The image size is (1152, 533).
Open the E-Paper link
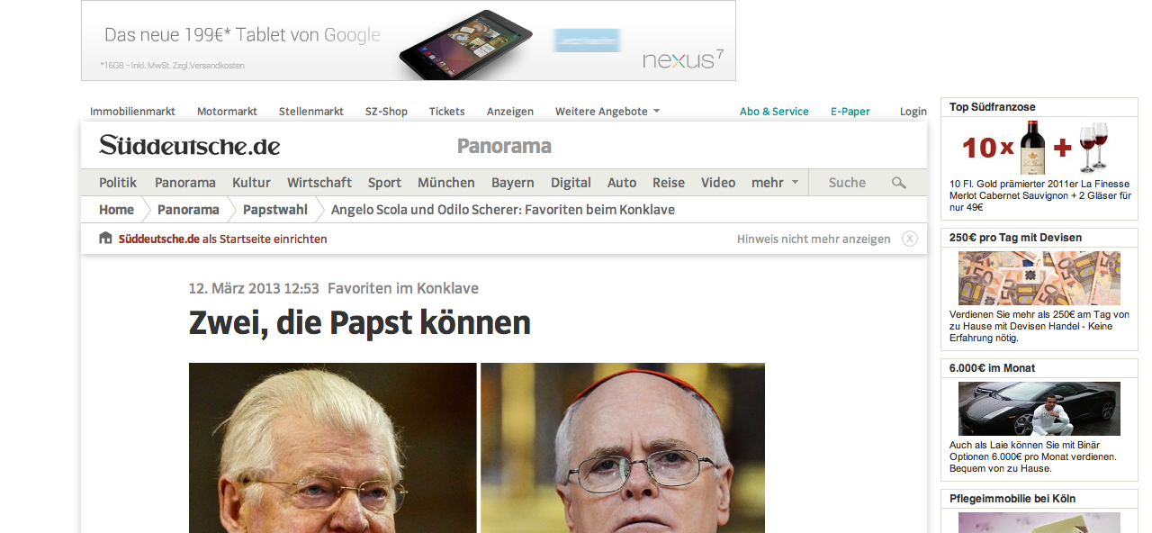click(x=850, y=112)
